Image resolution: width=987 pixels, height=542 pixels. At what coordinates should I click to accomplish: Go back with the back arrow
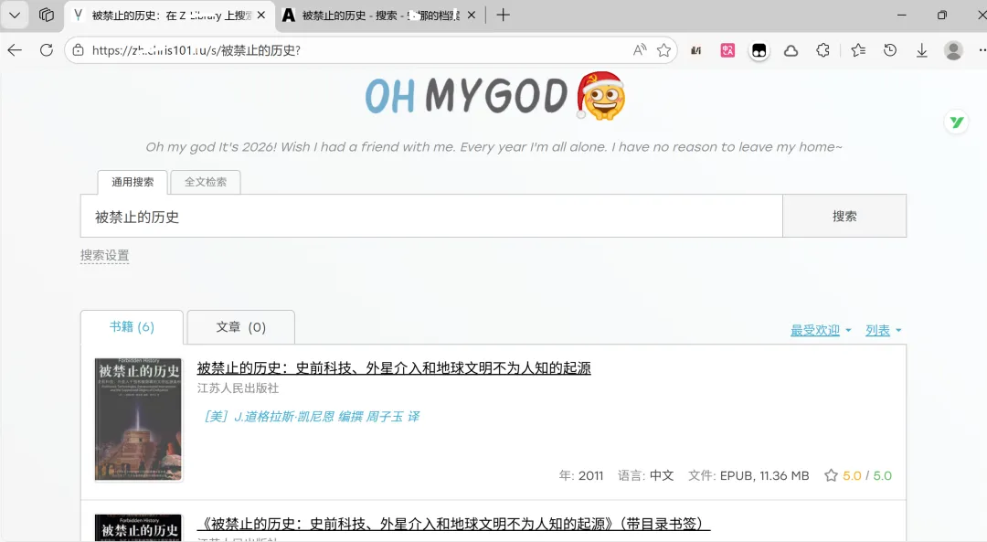click(15, 50)
